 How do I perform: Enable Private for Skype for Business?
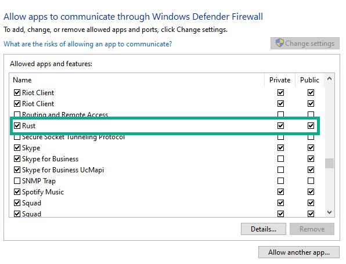coord(280,158)
